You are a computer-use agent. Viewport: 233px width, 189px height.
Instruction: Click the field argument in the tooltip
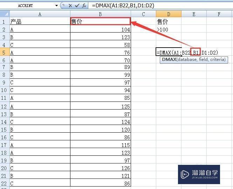(x=204, y=59)
